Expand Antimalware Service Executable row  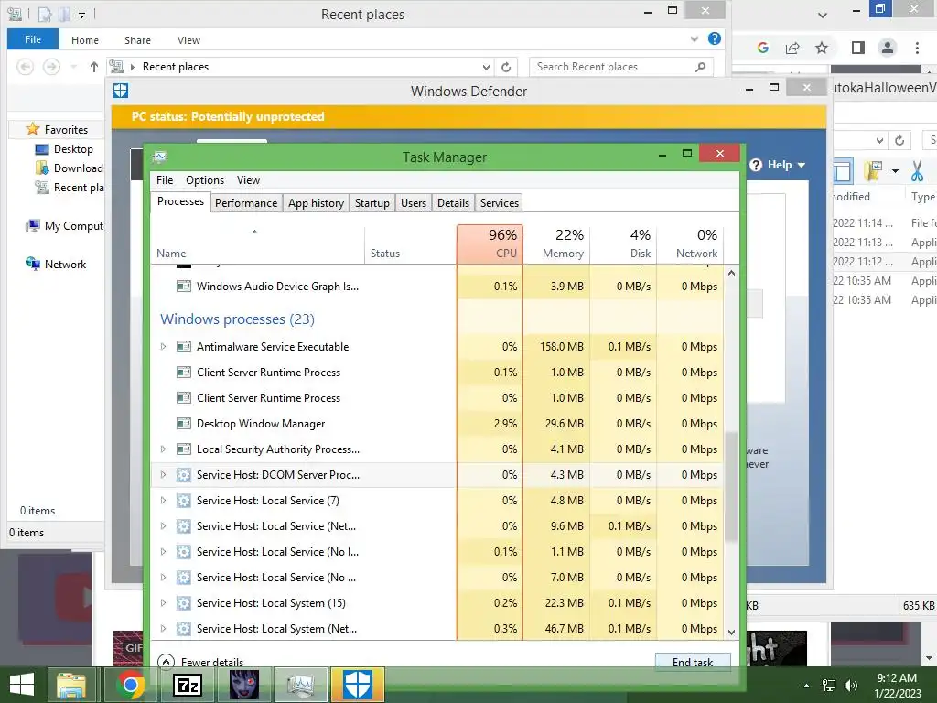163,347
